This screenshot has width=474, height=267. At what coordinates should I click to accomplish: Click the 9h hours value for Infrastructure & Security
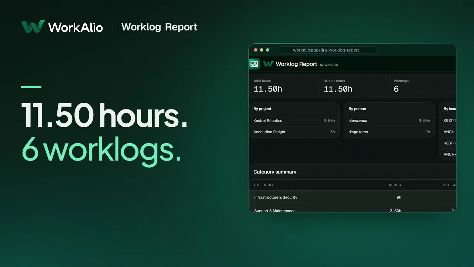[399, 197]
